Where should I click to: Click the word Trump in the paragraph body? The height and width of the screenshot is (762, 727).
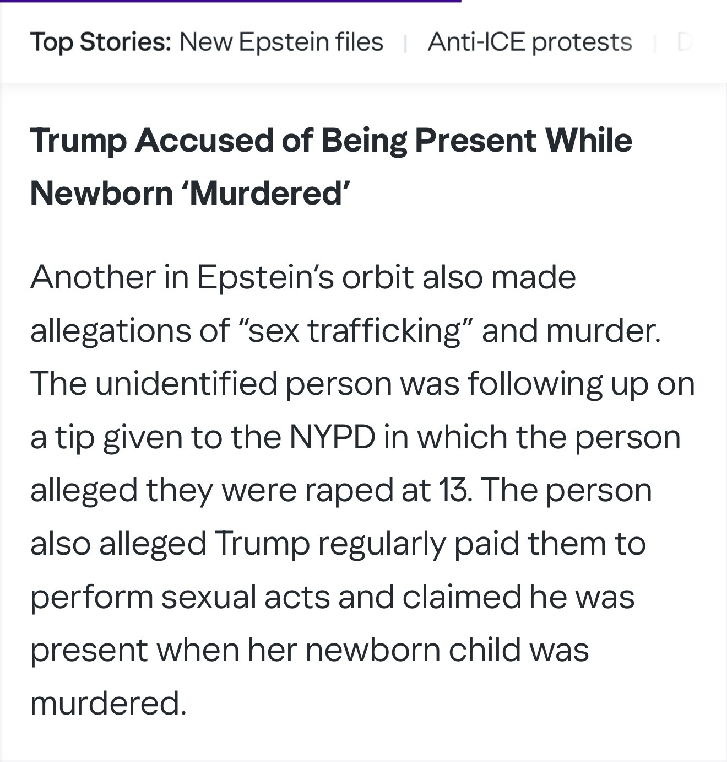click(x=262, y=544)
